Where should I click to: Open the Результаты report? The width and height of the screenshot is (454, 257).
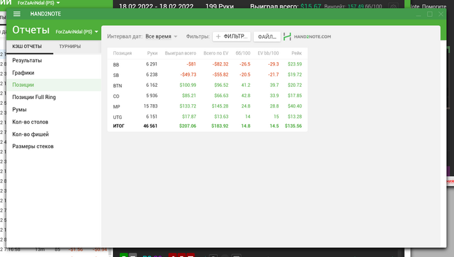pos(54,60)
